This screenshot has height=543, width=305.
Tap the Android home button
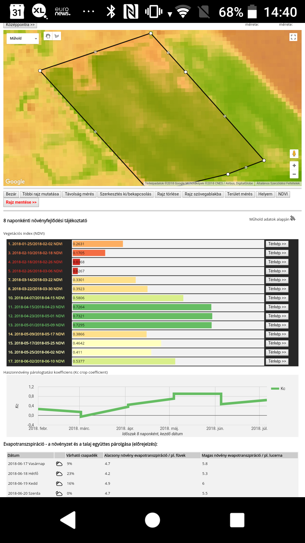[152, 520]
